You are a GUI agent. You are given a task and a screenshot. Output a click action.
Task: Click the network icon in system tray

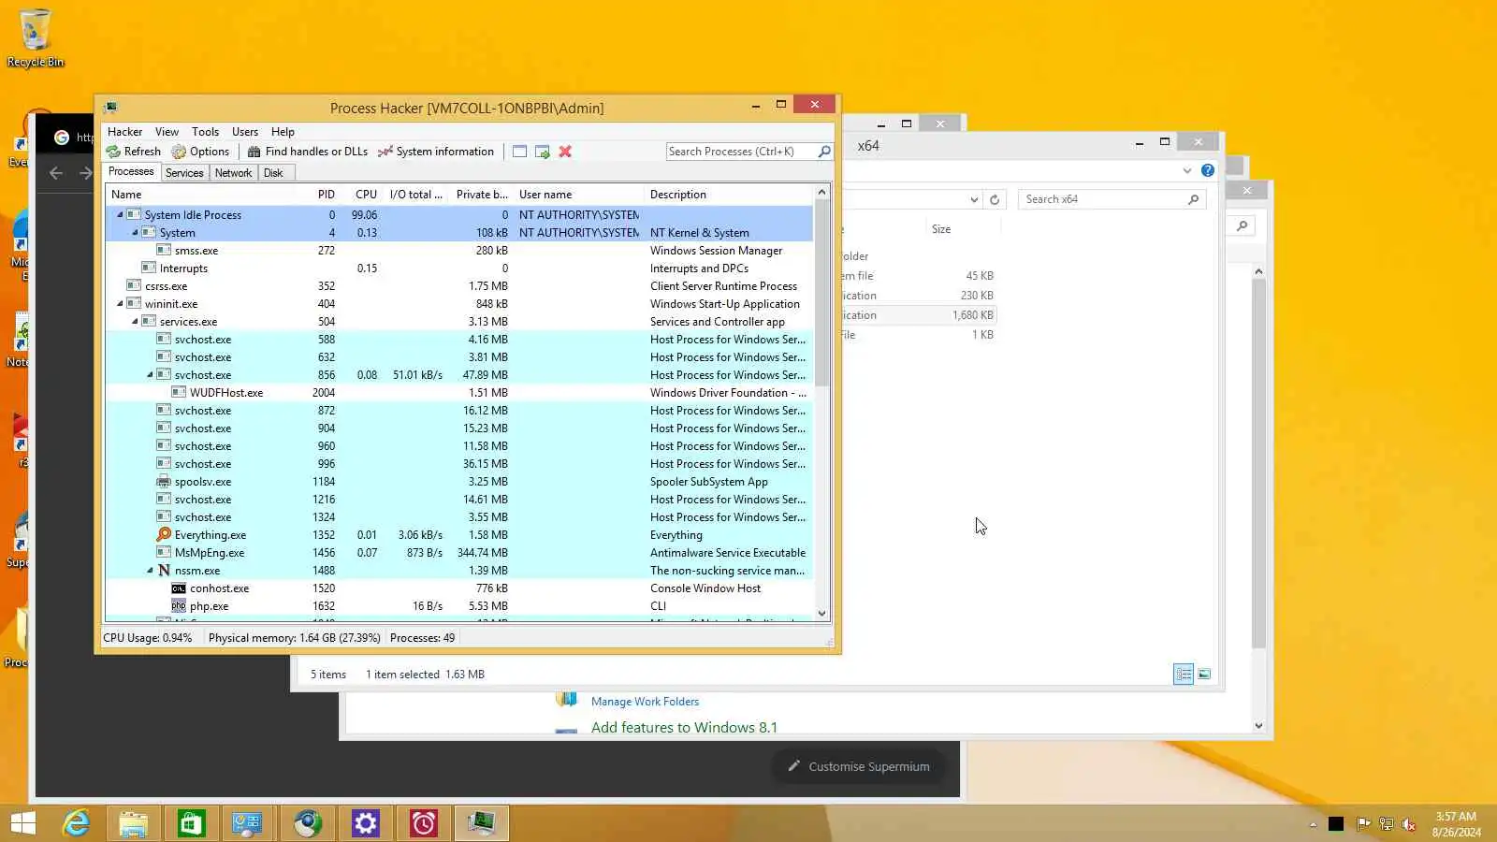click(x=1387, y=824)
